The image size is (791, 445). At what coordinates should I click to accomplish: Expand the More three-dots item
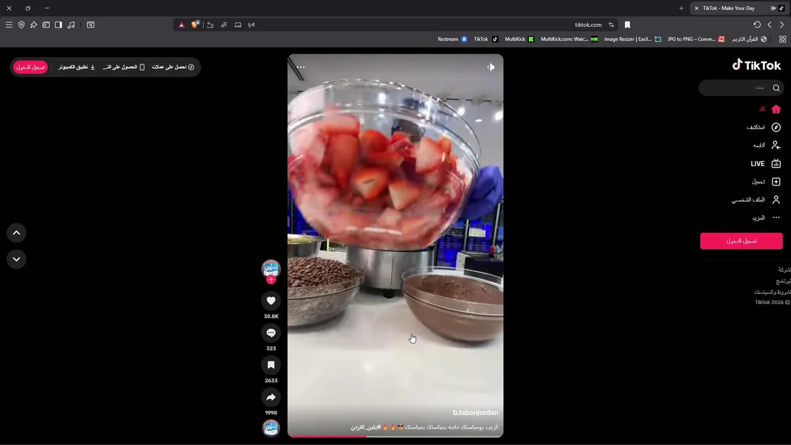coord(766,218)
